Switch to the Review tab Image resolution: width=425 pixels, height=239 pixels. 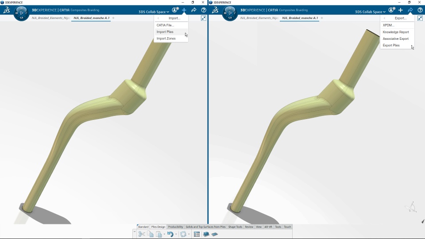click(x=249, y=227)
